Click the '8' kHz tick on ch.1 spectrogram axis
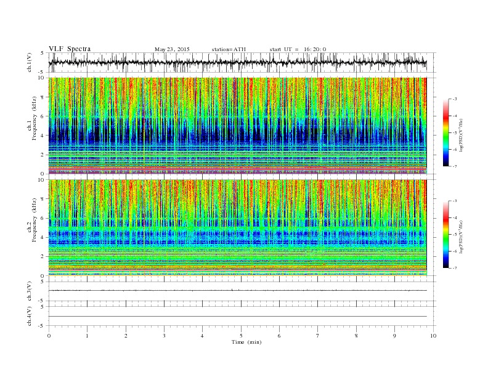 pyautogui.click(x=43, y=97)
